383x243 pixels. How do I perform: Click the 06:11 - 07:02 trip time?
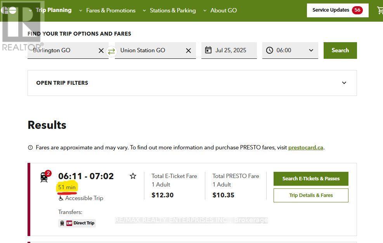86,176
